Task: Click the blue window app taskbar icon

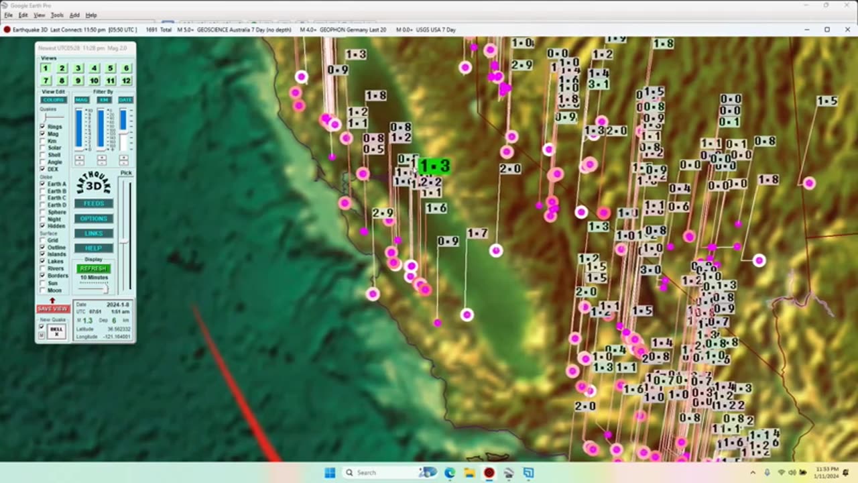Action: [x=528, y=473]
